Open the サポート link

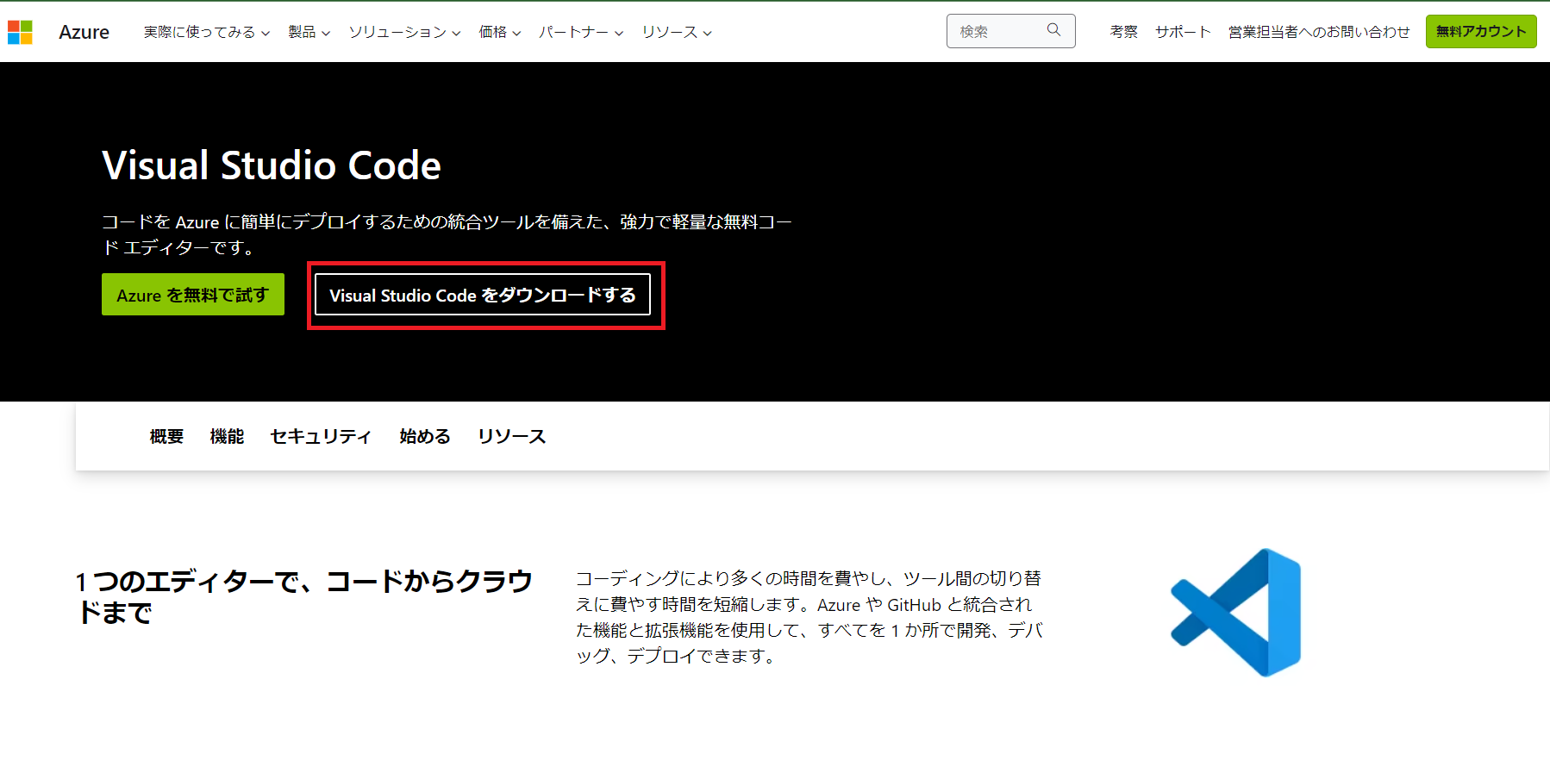pyautogui.click(x=1183, y=32)
